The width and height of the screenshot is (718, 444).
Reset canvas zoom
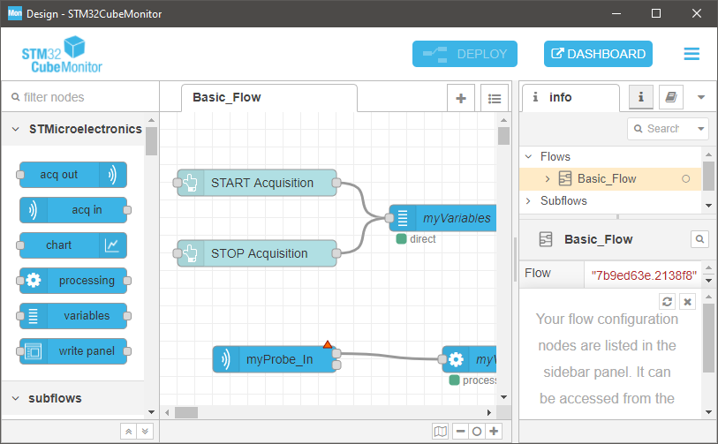pos(477,431)
